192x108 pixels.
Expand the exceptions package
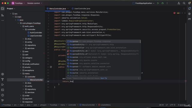coord(21,70)
